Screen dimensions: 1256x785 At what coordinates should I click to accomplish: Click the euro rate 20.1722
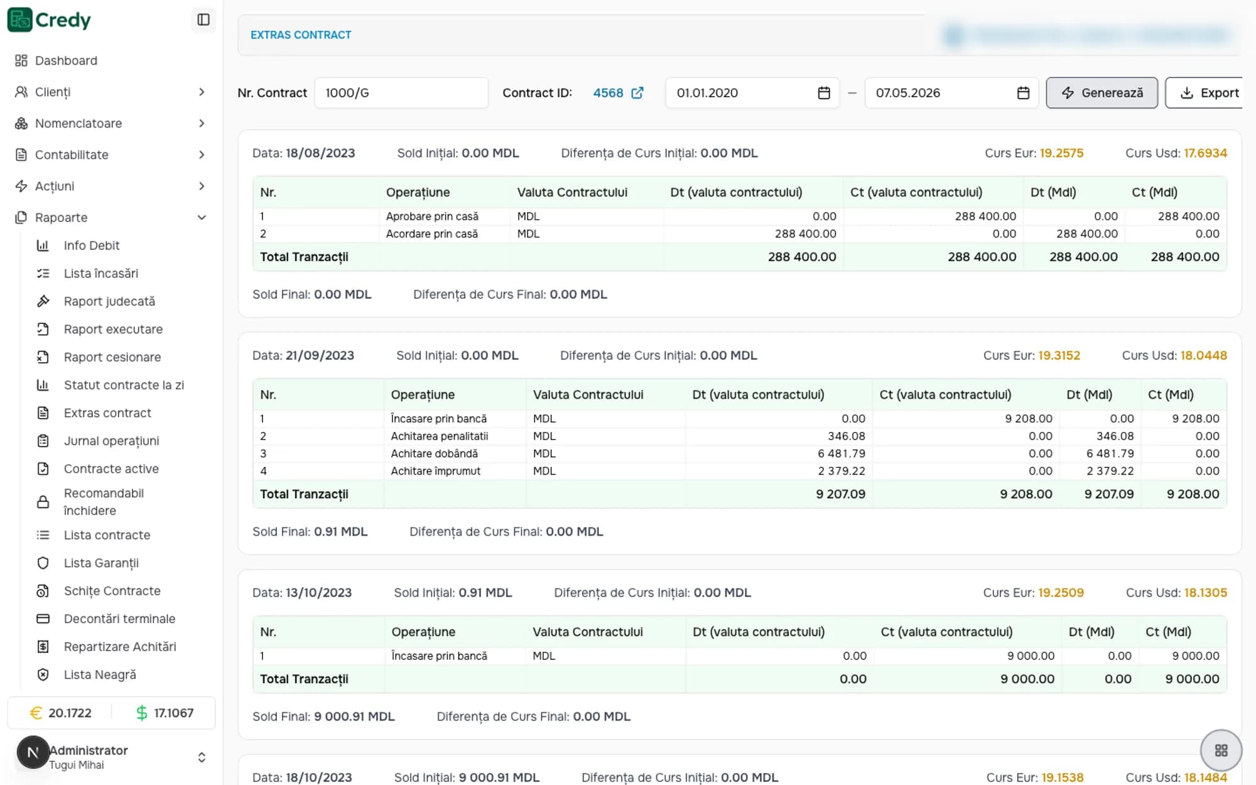tap(61, 713)
